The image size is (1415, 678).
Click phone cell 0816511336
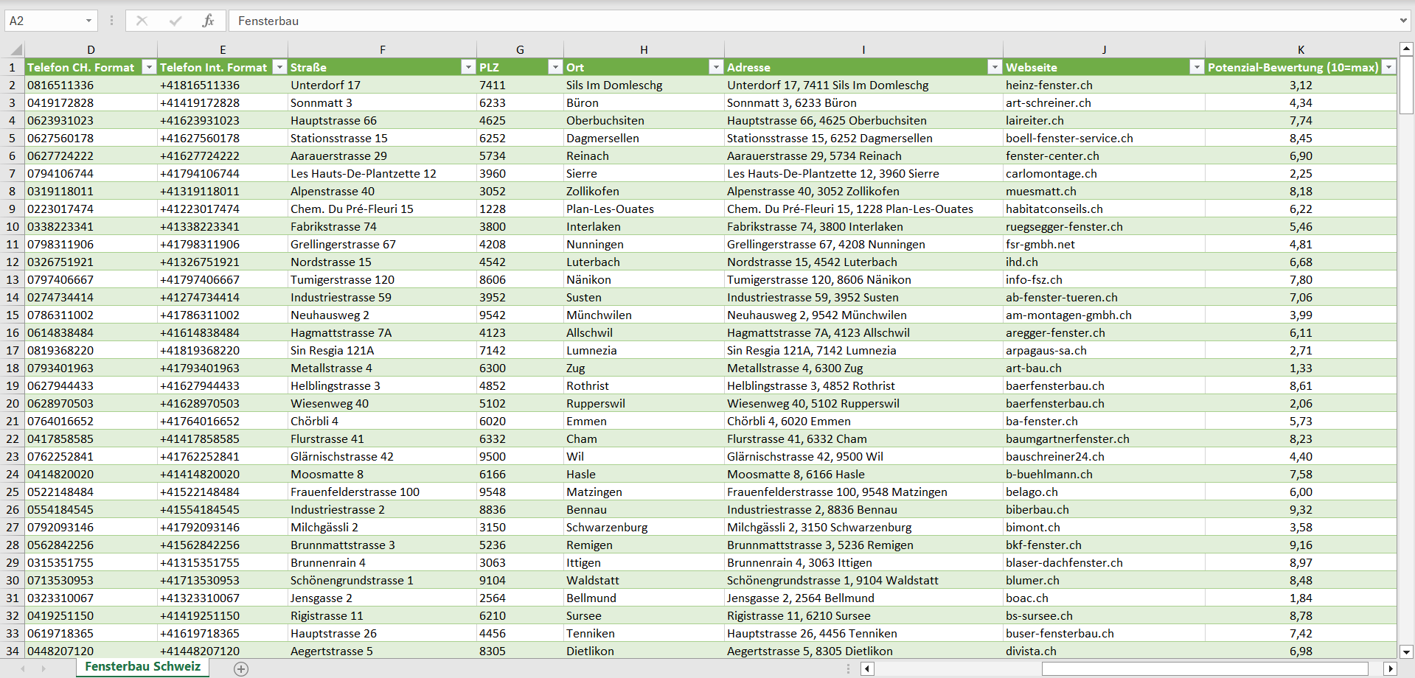click(x=91, y=85)
